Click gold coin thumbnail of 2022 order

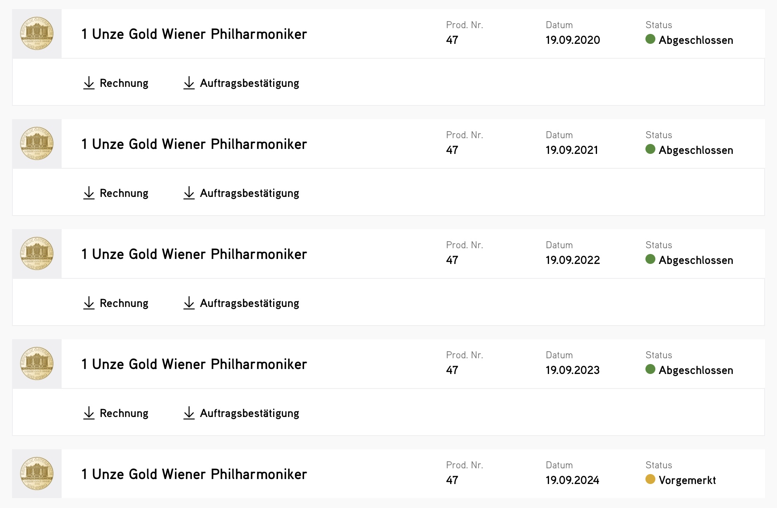[x=37, y=254]
